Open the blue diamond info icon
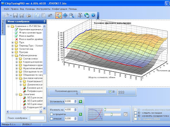This screenshot has height=127, width=170. coord(65,15)
